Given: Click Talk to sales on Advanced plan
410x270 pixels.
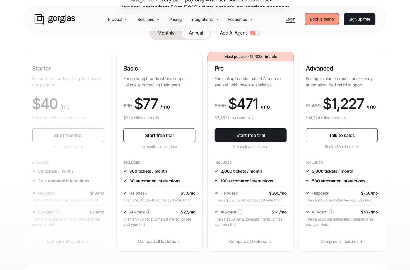Looking at the screenshot, I should pyautogui.click(x=342, y=135).
